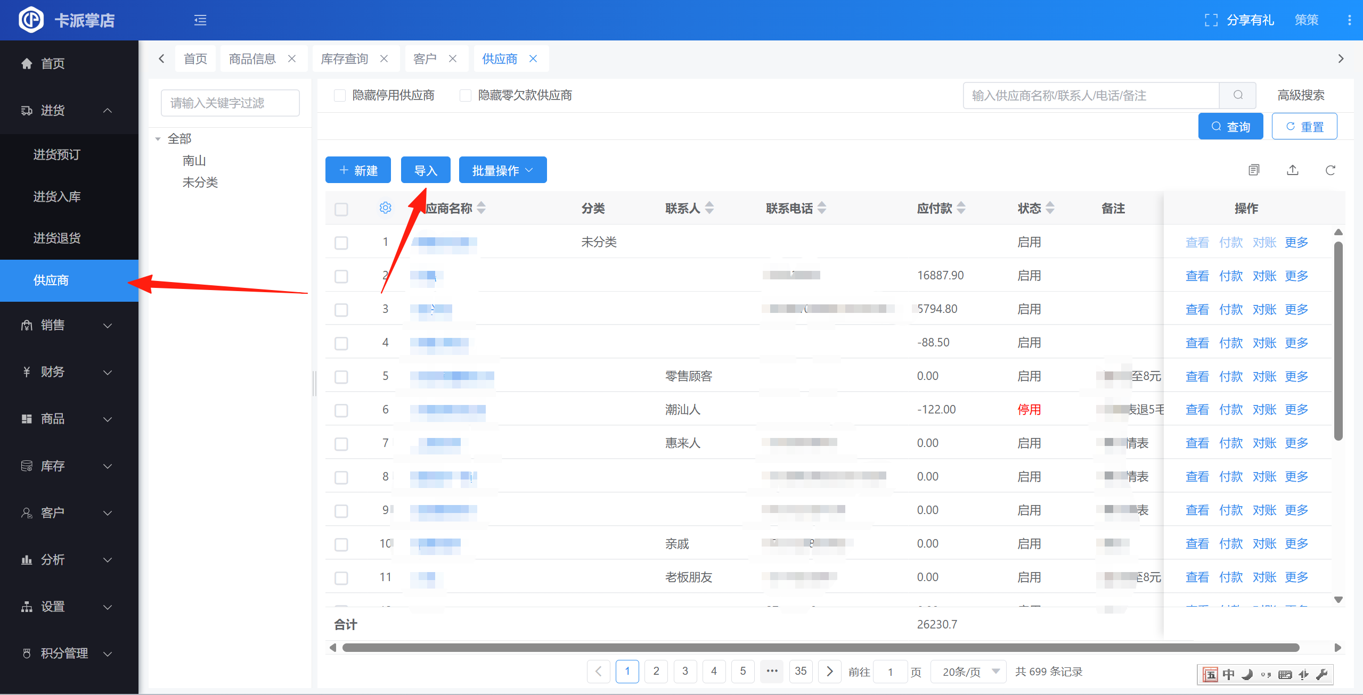1363x695 pixels.
Task: Click the fullscreen icon in header
Action: (1211, 20)
